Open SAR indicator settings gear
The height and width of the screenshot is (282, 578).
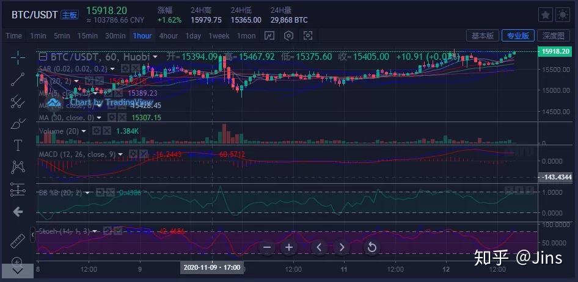[125, 68]
